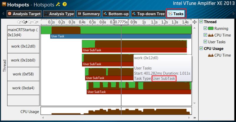Uncheck the User Tasks checkbox
The height and width of the screenshot is (122, 236).
click(205, 42)
